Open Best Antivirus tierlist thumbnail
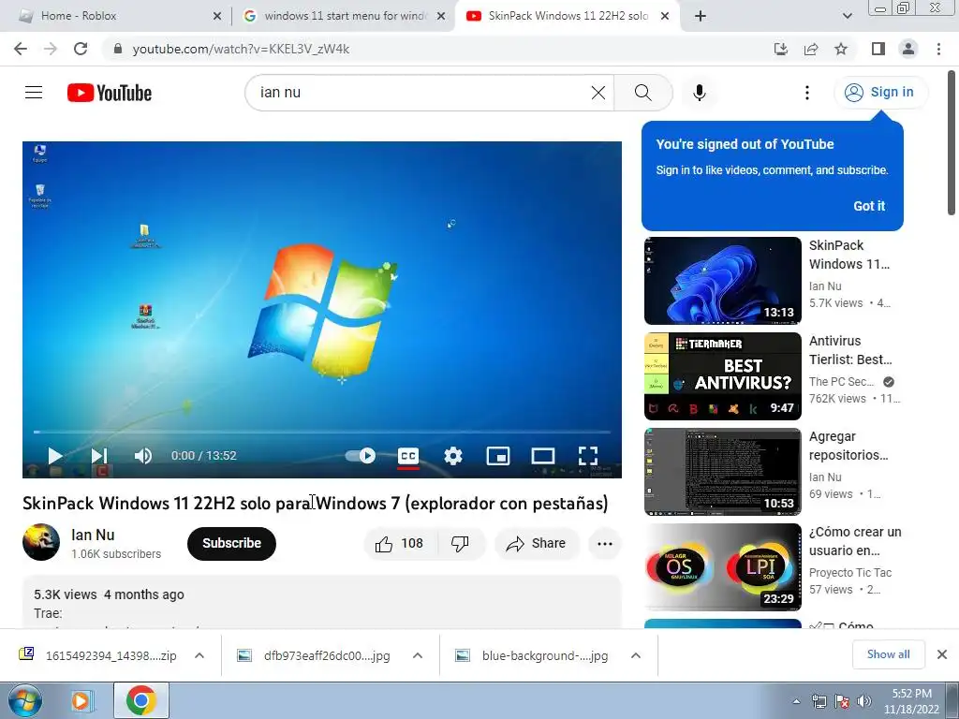959x719 pixels. tap(722, 376)
